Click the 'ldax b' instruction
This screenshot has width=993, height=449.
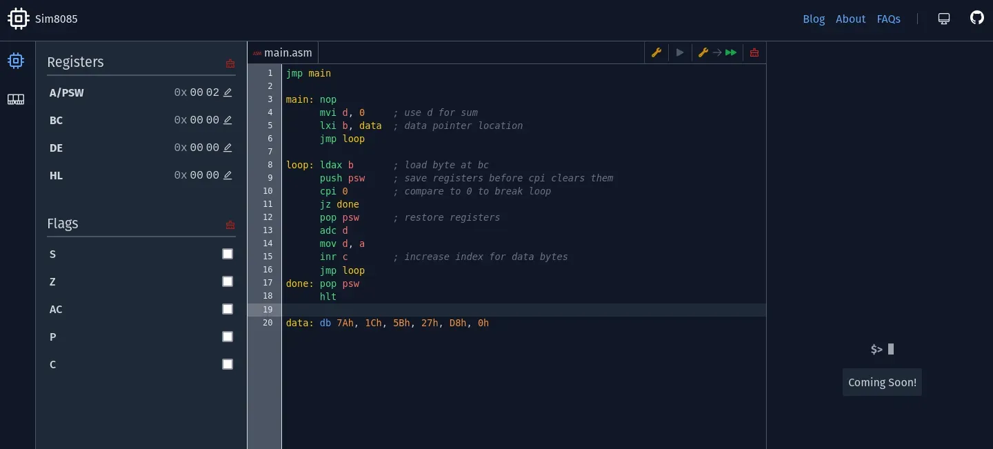point(337,165)
